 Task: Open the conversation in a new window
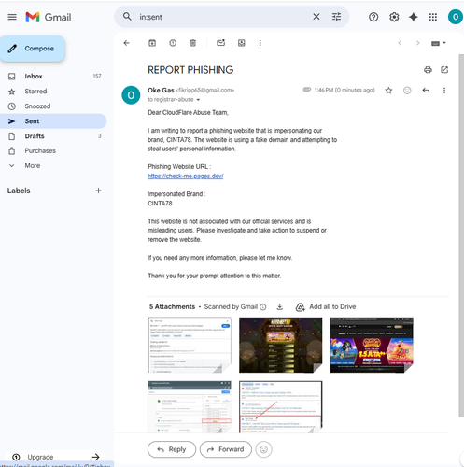point(444,70)
